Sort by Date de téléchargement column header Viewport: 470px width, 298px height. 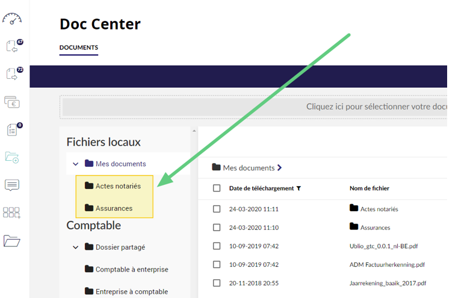[x=261, y=188]
